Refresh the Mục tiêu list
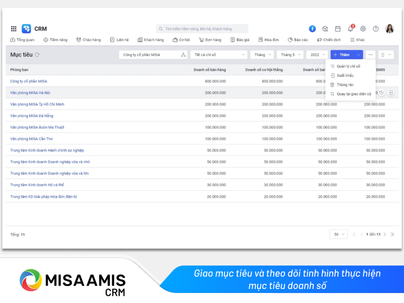This screenshot has width=404, height=303. tap(38, 54)
